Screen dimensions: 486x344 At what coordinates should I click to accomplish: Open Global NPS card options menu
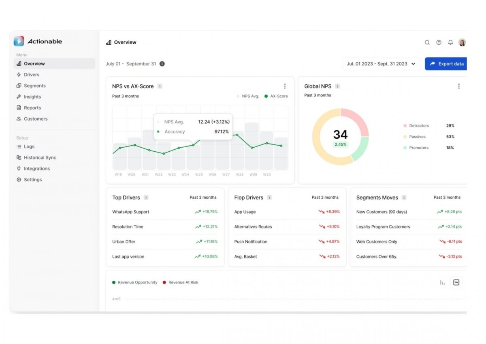(x=459, y=86)
